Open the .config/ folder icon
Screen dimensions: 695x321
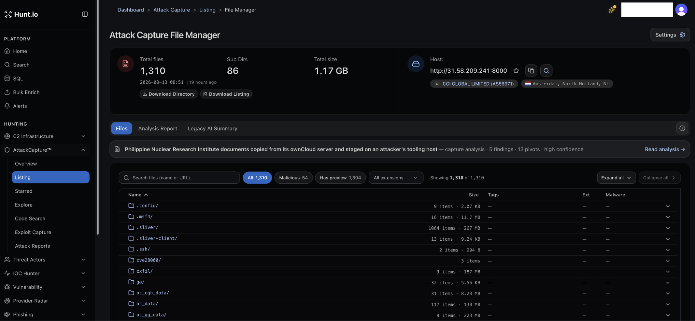click(x=131, y=206)
